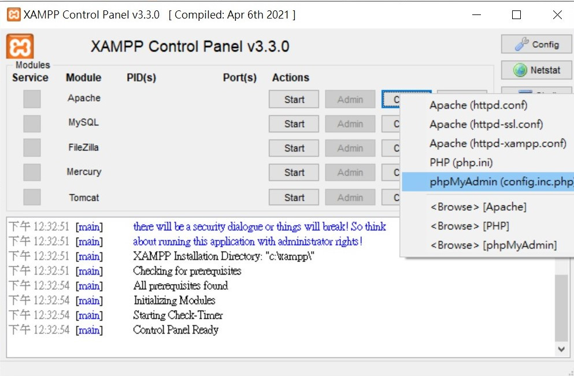The image size is (574, 376).
Task: Click the Tomcat module label
Action: 84,197
